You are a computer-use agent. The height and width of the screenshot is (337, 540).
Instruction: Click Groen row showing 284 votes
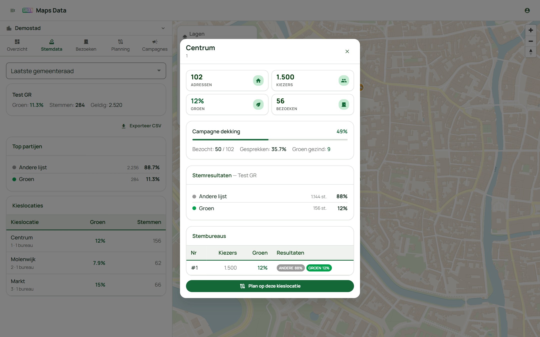(x=86, y=179)
